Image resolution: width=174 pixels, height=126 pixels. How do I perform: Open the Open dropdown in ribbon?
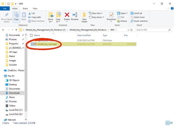[x=122, y=13]
